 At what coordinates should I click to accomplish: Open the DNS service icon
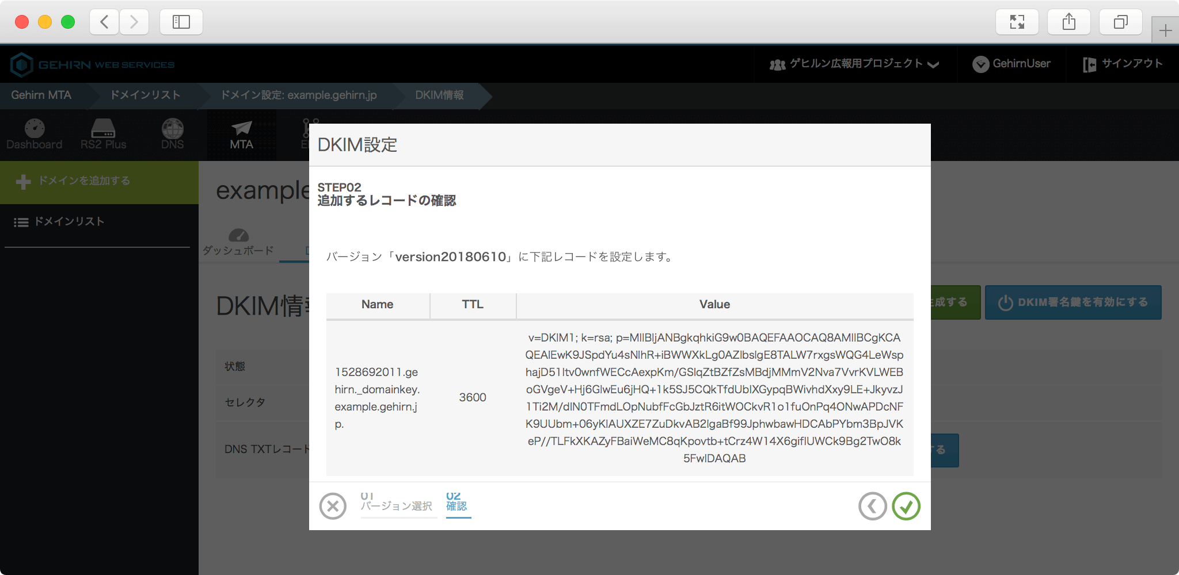(172, 135)
